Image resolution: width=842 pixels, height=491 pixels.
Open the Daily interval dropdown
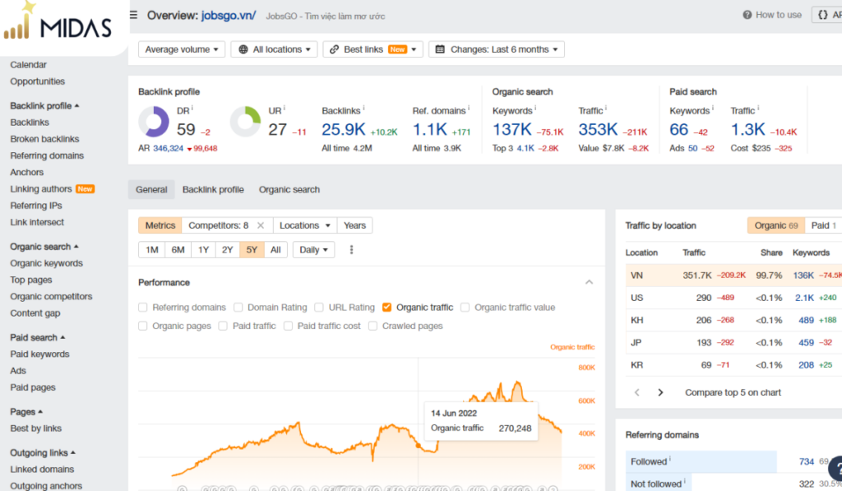pyautogui.click(x=313, y=250)
